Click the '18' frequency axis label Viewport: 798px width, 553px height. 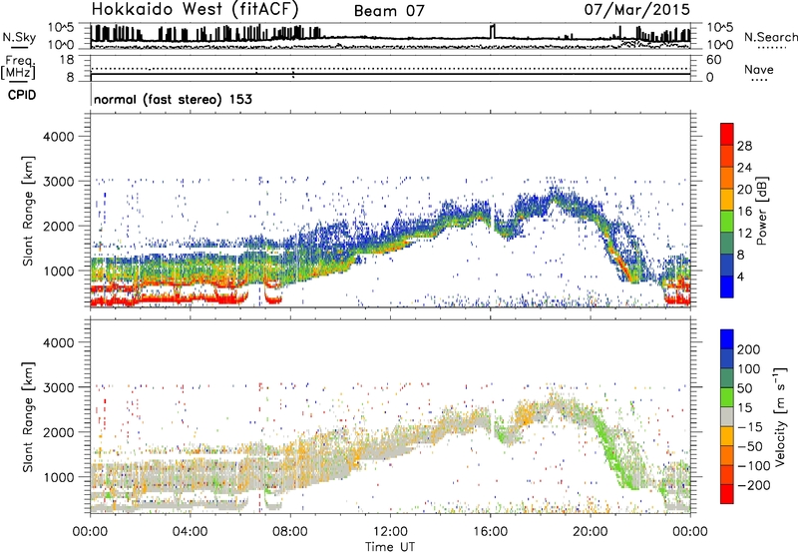point(67,60)
